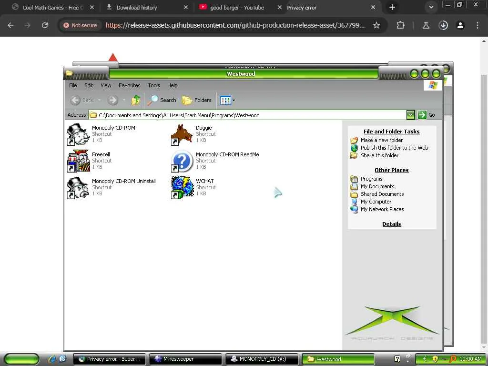Switch to Minesweeper taskbar button
This screenshot has width=488, height=366.
pyautogui.click(x=186, y=359)
